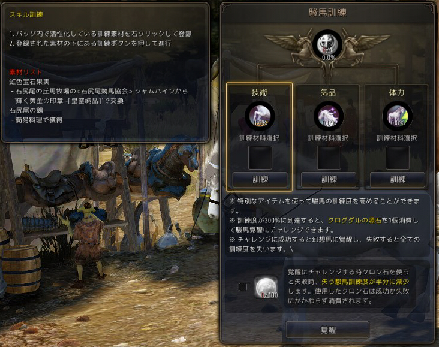Screen dimensions: 439x347
Task: Click the 駿馬訓練 window title bar
Action: coord(327,13)
